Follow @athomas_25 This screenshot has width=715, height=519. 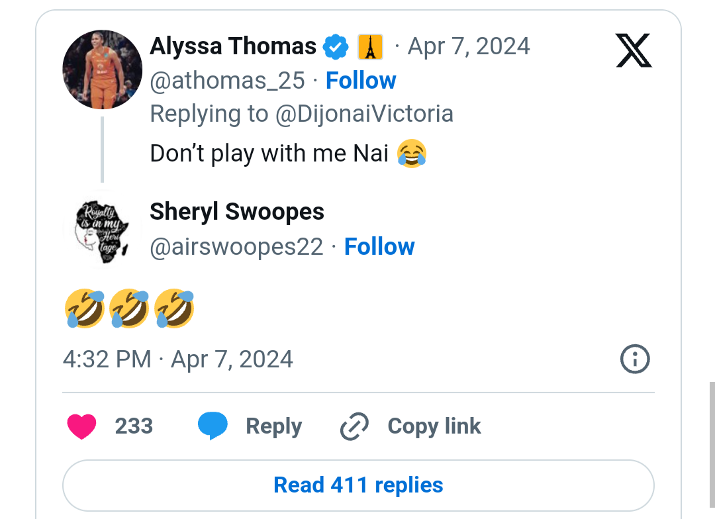click(x=361, y=81)
